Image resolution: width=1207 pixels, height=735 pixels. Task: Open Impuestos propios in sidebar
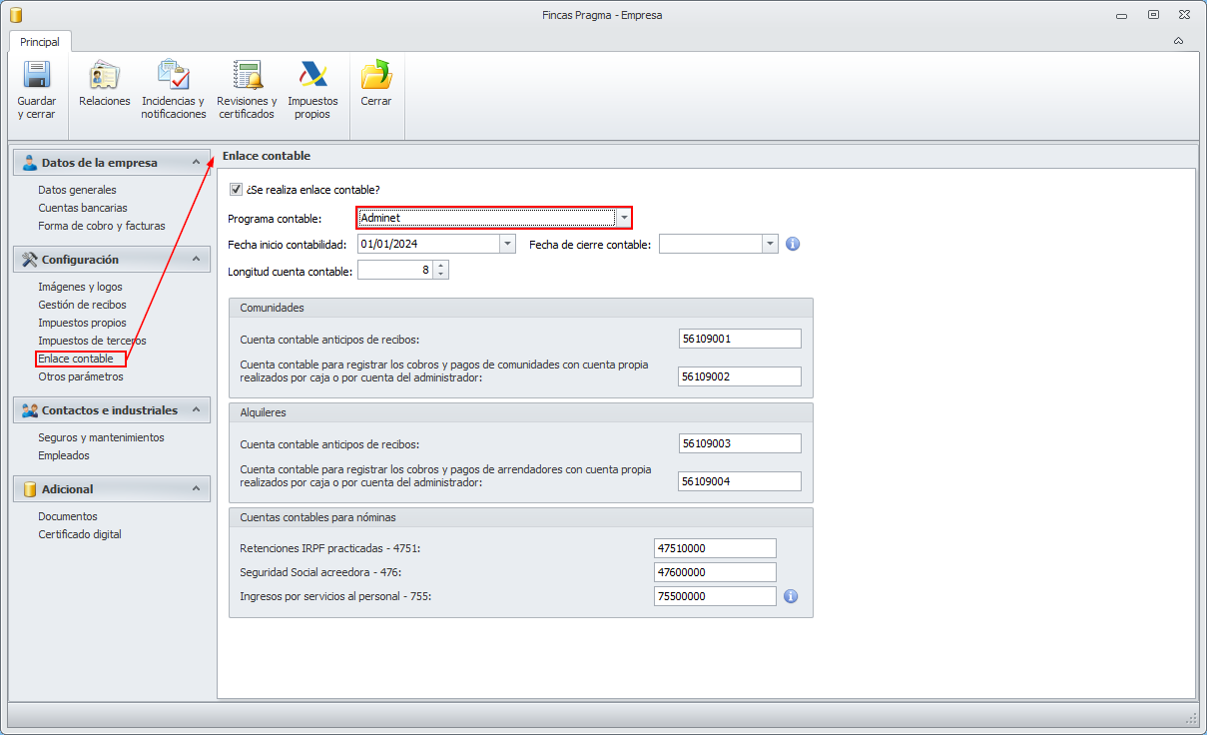(x=82, y=323)
